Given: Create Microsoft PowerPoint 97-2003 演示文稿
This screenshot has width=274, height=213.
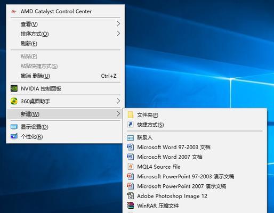Looking at the screenshot, I should [x=195, y=176].
